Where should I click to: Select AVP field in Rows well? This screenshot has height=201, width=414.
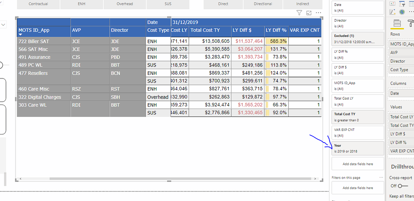[401, 52]
